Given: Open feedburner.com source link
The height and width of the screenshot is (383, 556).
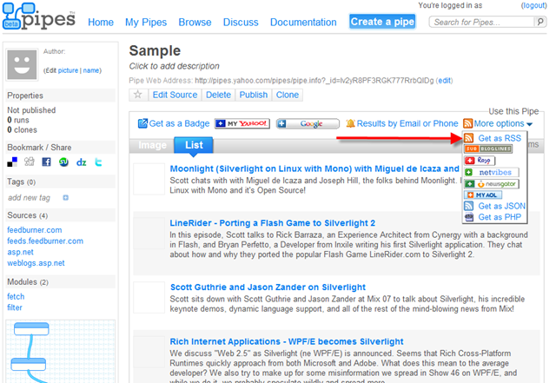Looking at the screenshot, I should coord(35,230).
